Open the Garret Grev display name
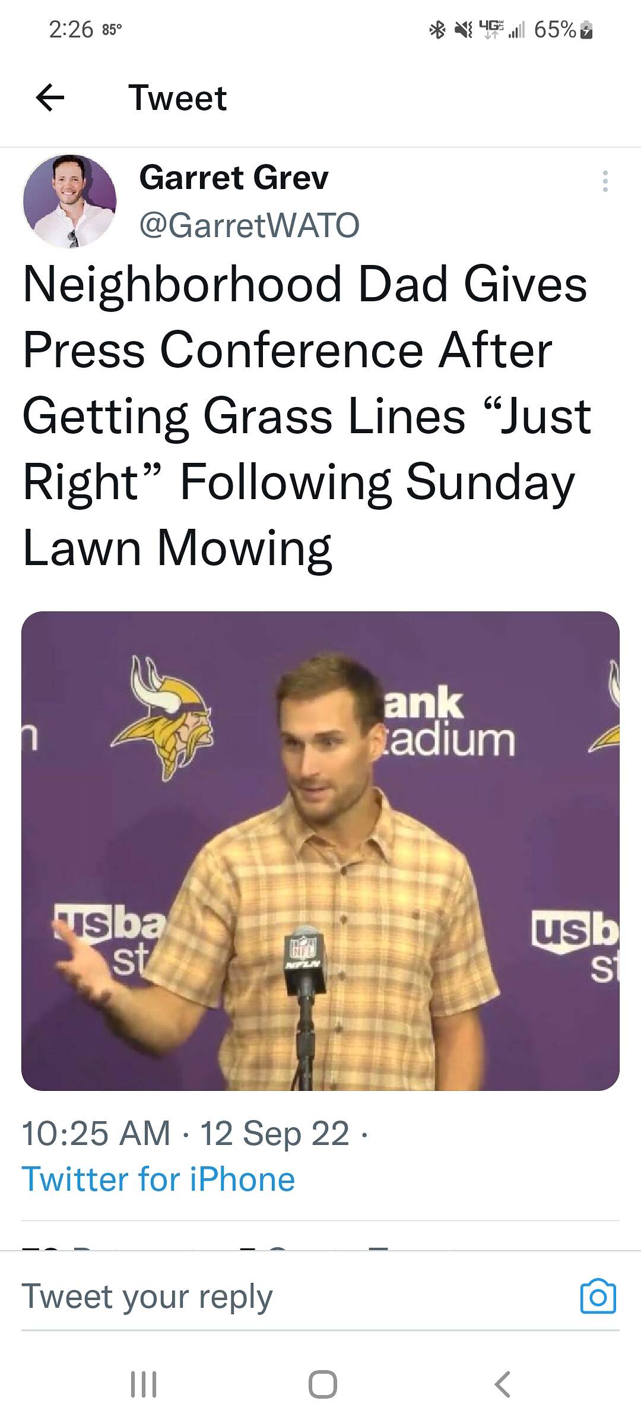Screen dimensions: 641x1426 234,178
